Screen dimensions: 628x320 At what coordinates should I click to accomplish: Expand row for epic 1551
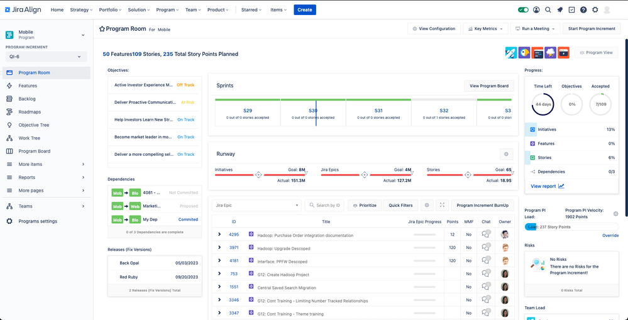pyautogui.click(x=219, y=287)
